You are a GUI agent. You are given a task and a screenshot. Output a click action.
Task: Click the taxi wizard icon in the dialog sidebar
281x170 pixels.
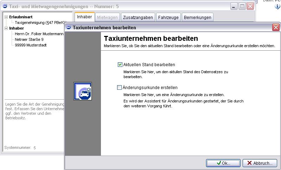click(x=83, y=91)
